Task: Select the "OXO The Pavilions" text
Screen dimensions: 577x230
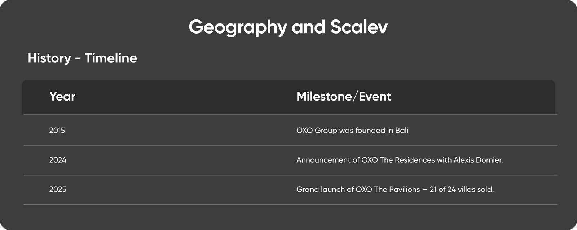Action: point(388,190)
